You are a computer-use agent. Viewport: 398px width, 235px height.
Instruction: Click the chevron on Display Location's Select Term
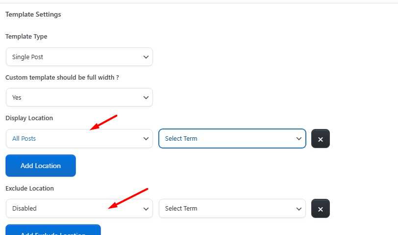[299, 139]
